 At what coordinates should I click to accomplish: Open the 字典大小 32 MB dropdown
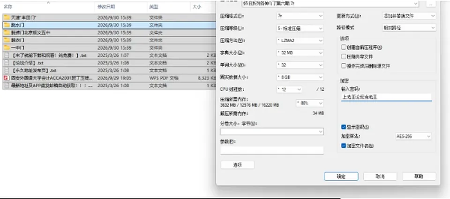(300, 53)
